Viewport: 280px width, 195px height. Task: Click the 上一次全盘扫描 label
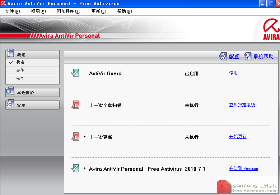click(x=105, y=106)
